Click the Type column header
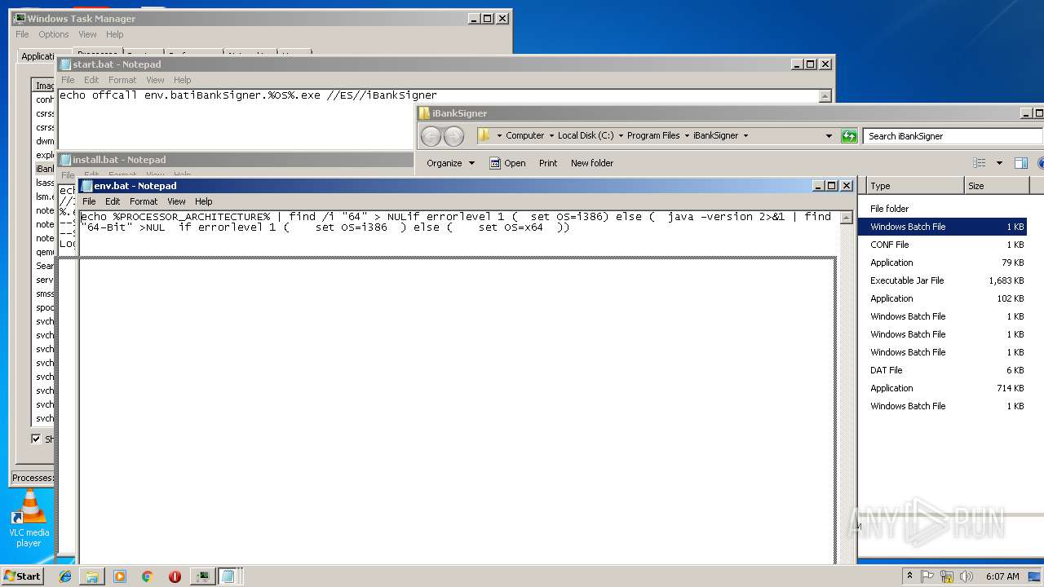Screen dimensions: 1044x587 (915, 186)
